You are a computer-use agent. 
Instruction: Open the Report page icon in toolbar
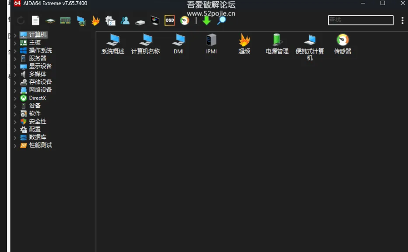35,20
